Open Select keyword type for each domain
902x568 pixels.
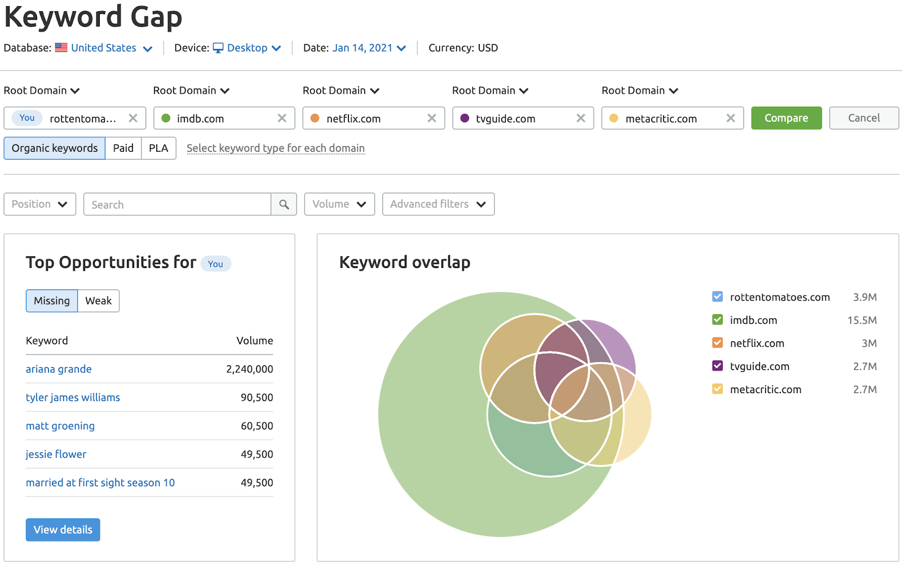(276, 148)
